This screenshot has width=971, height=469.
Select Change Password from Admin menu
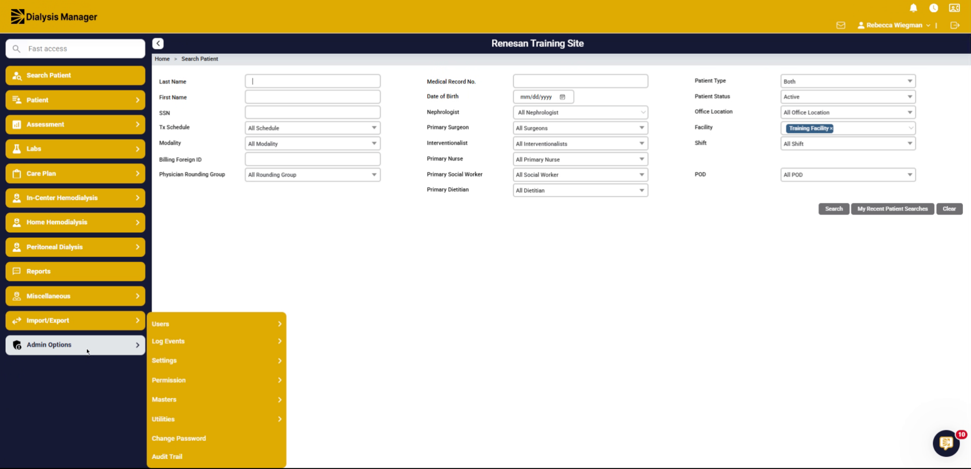(179, 438)
